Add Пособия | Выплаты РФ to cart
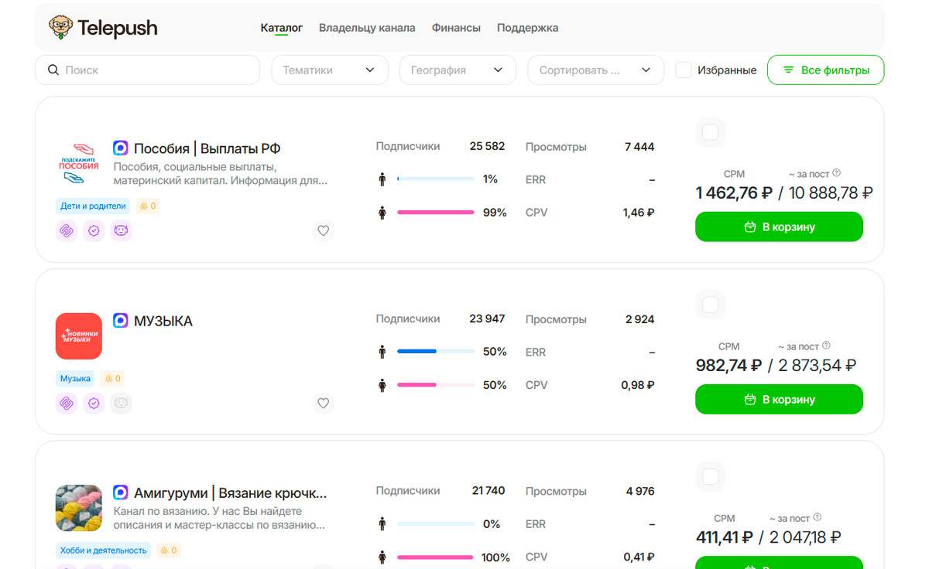 (779, 227)
